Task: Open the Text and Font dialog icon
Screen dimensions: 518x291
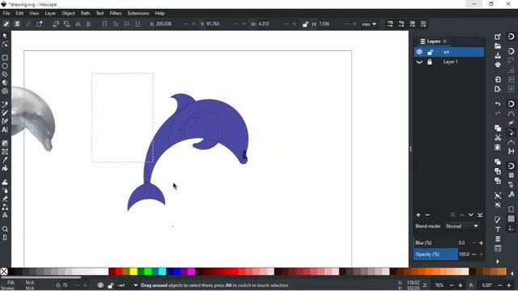Action: coord(498,230)
